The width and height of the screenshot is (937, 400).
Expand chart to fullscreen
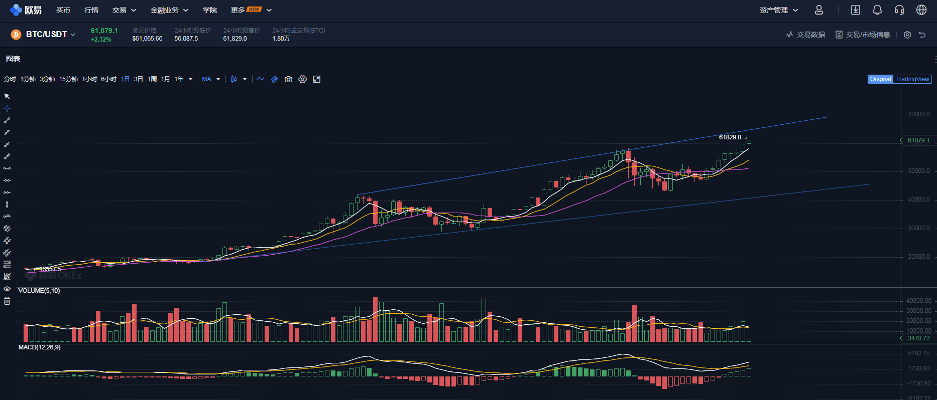pyautogui.click(x=316, y=79)
